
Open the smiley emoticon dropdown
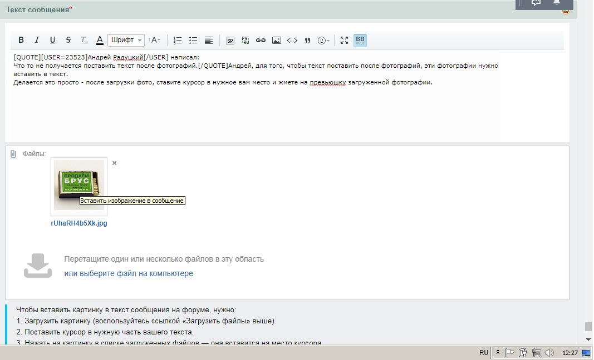pos(323,40)
